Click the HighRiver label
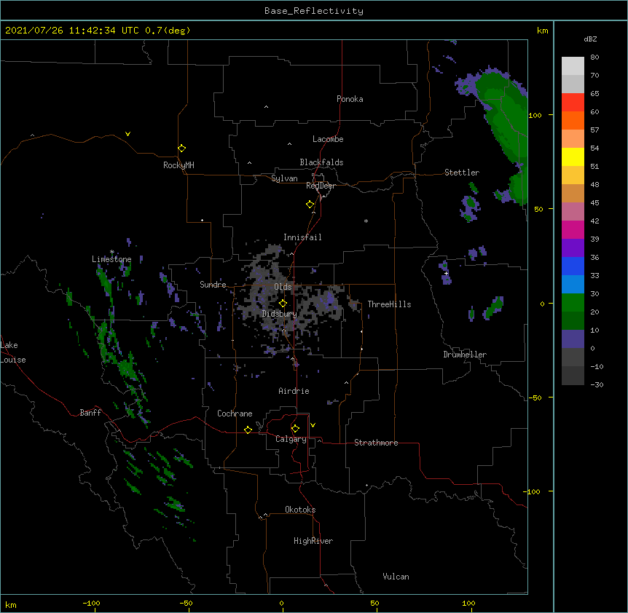The height and width of the screenshot is (613, 628). 313,541
